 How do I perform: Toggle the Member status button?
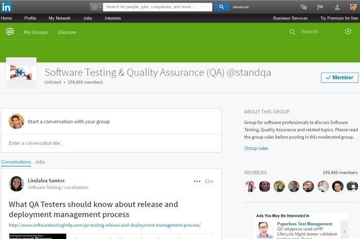coord(339,77)
